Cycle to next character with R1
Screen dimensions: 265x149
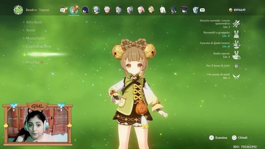[x=202, y=10]
